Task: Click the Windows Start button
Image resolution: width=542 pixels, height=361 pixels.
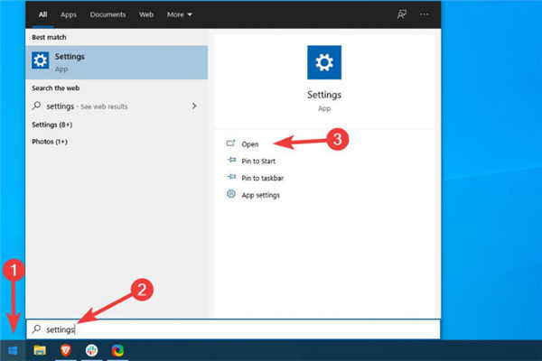Action: (x=13, y=350)
